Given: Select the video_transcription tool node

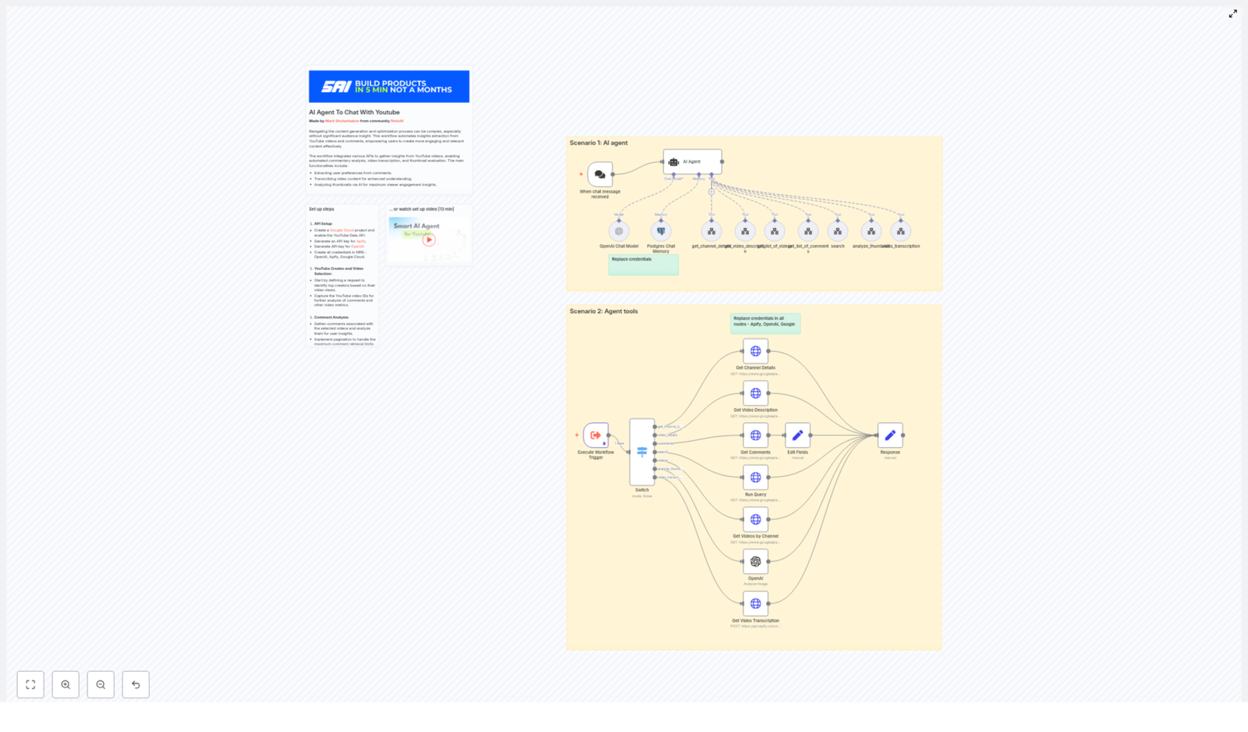Looking at the screenshot, I should point(901,231).
